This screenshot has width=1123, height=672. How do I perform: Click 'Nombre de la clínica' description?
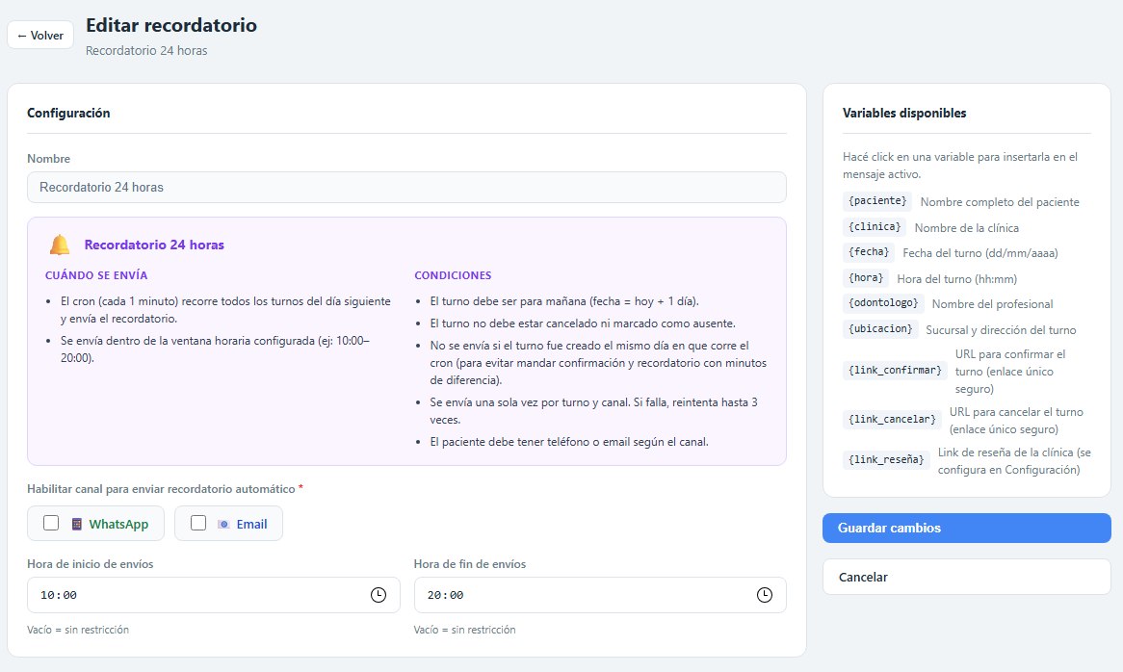pos(967,227)
